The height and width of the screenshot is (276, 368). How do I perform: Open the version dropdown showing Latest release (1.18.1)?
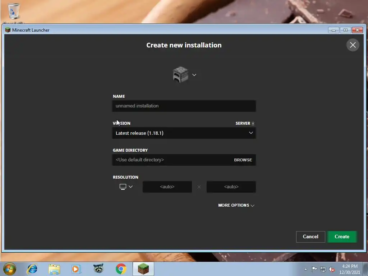[184, 133]
